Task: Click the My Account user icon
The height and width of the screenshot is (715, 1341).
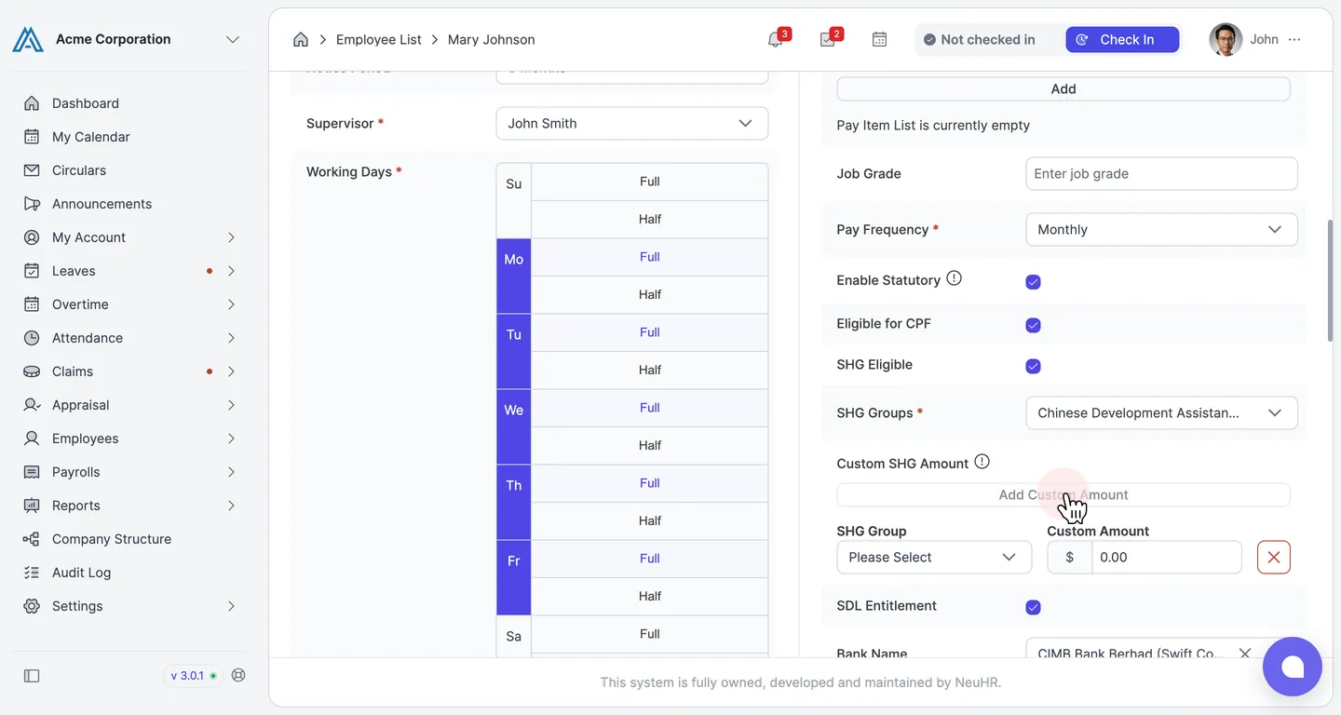Action: pos(32,237)
